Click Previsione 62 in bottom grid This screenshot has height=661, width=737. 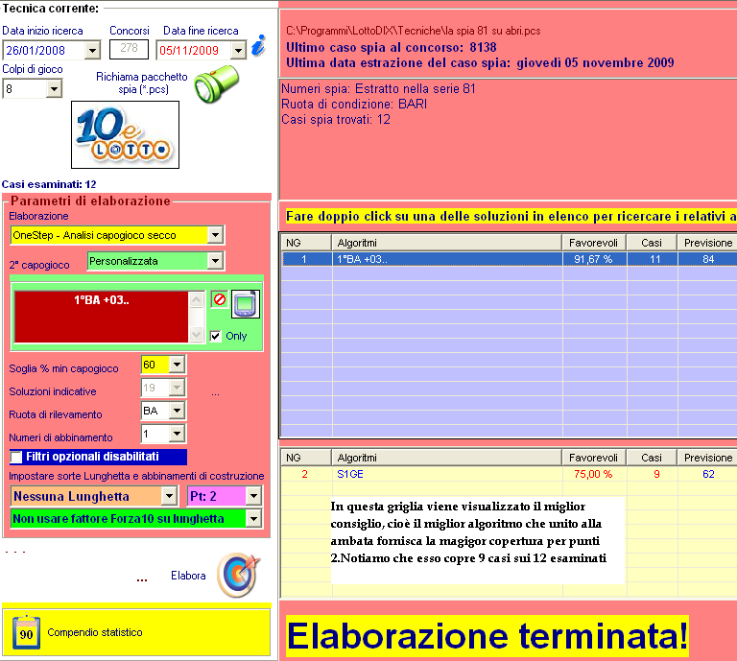[708, 474]
